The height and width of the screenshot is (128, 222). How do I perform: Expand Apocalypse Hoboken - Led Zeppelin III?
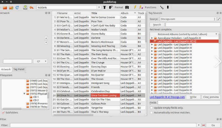[152, 38]
